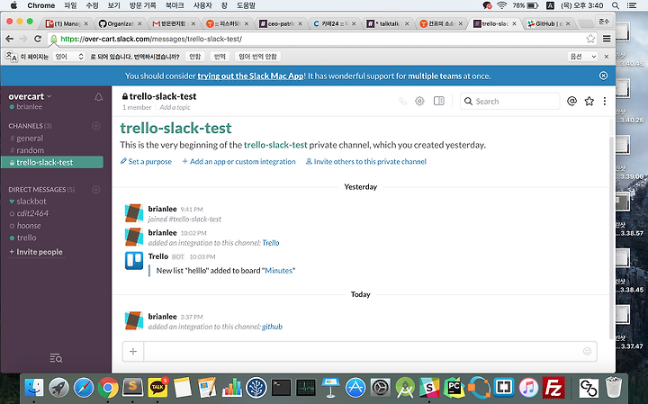
Task: Click DIRECT MESSAGES header in sidebar
Action: click(41, 190)
